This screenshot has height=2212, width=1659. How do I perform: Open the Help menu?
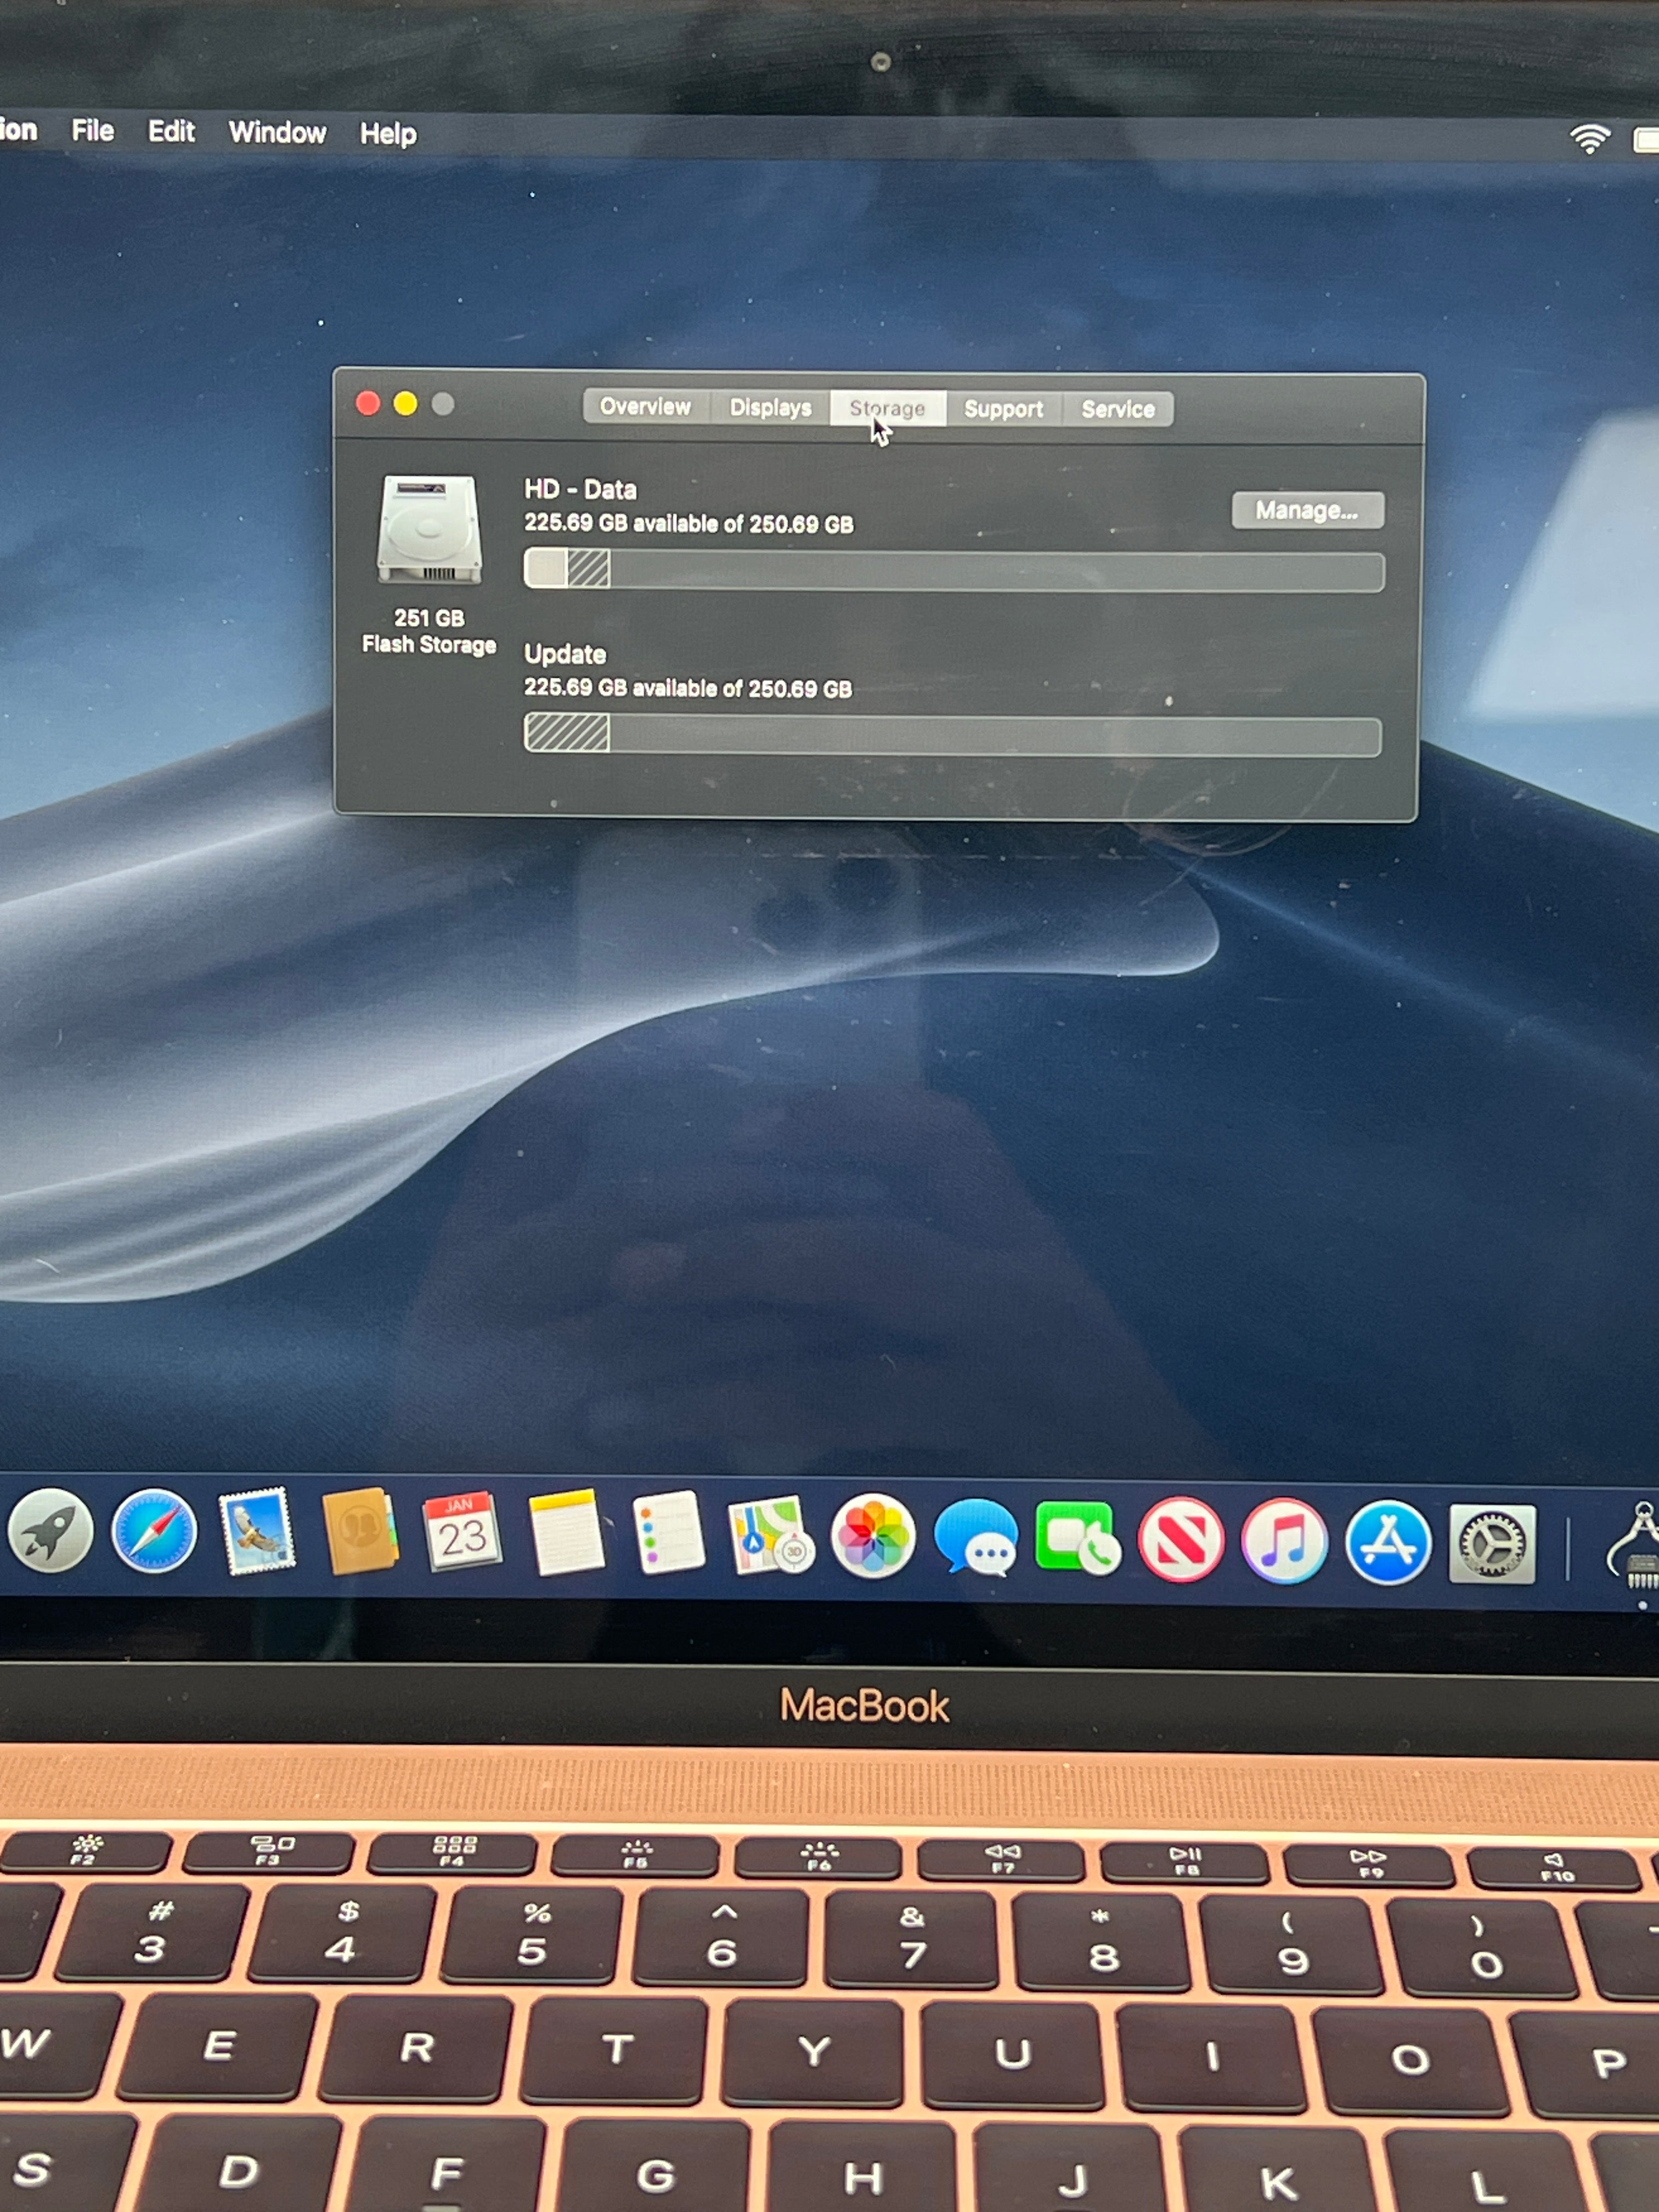click(x=388, y=134)
